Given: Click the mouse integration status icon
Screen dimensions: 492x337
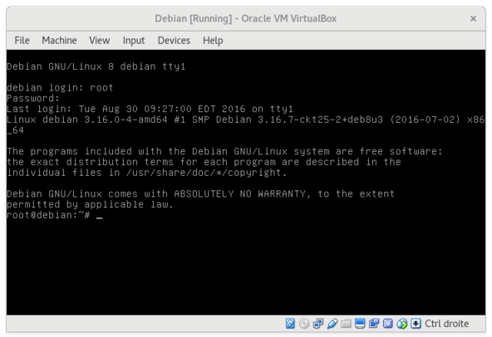Looking at the screenshot, I should point(402,323).
